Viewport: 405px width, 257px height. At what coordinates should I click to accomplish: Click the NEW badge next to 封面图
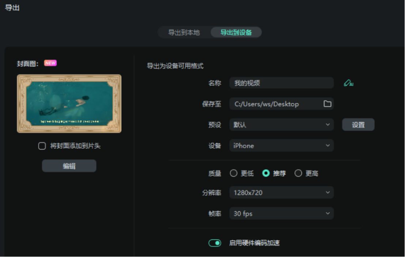50,63
